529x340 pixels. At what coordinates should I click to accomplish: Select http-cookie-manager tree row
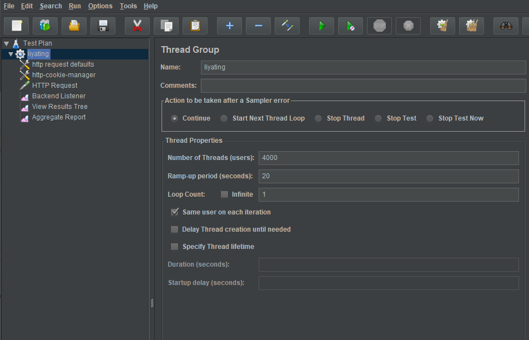click(x=64, y=74)
